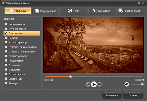The height and width of the screenshot is (101, 147).
Task: Click the Эффекты tab wand icon
Action: 12,11
